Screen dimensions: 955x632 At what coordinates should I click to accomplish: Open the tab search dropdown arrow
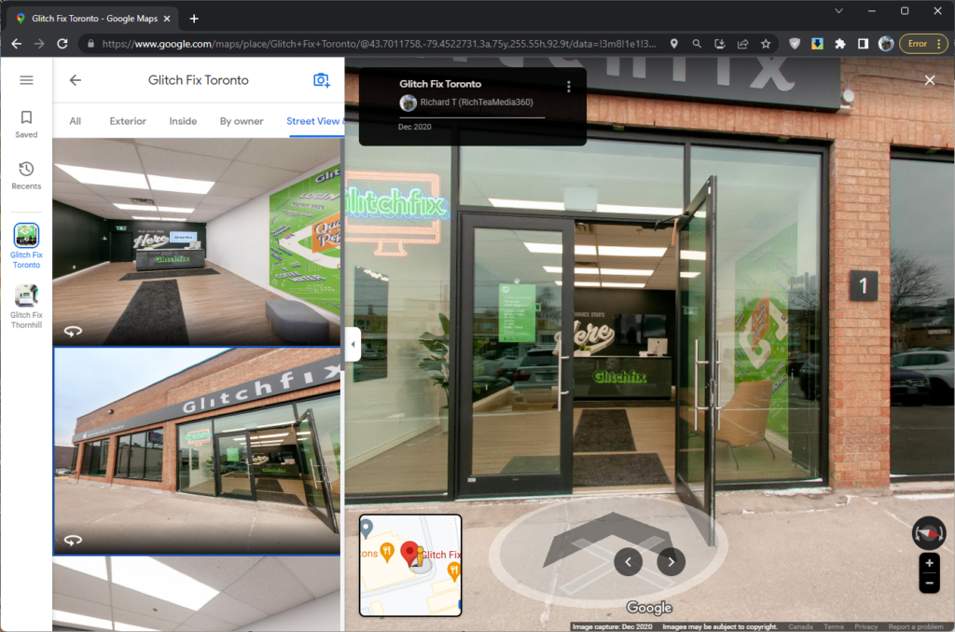click(838, 11)
